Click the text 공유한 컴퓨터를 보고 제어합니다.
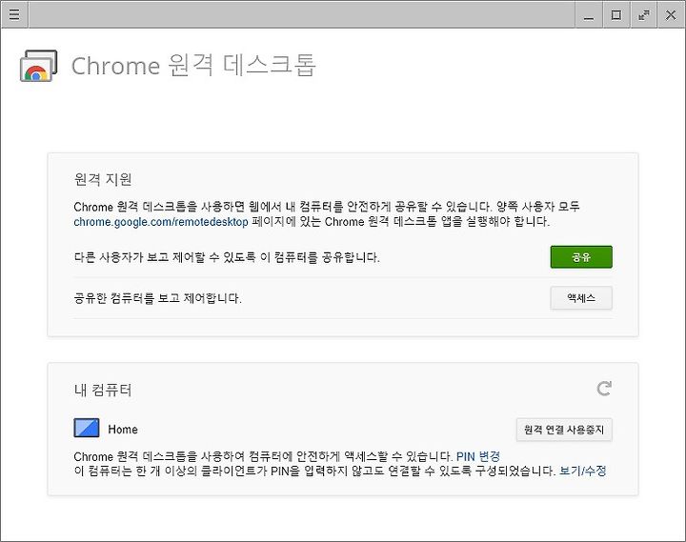 click(157, 298)
